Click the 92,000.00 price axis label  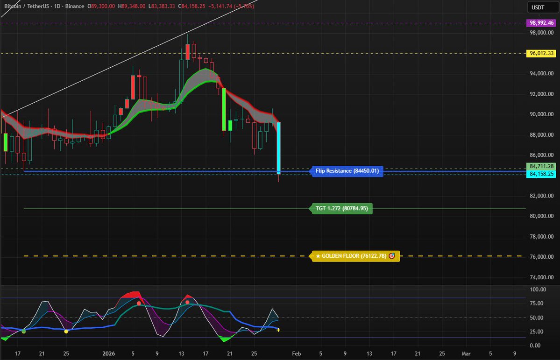(x=542, y=94)
